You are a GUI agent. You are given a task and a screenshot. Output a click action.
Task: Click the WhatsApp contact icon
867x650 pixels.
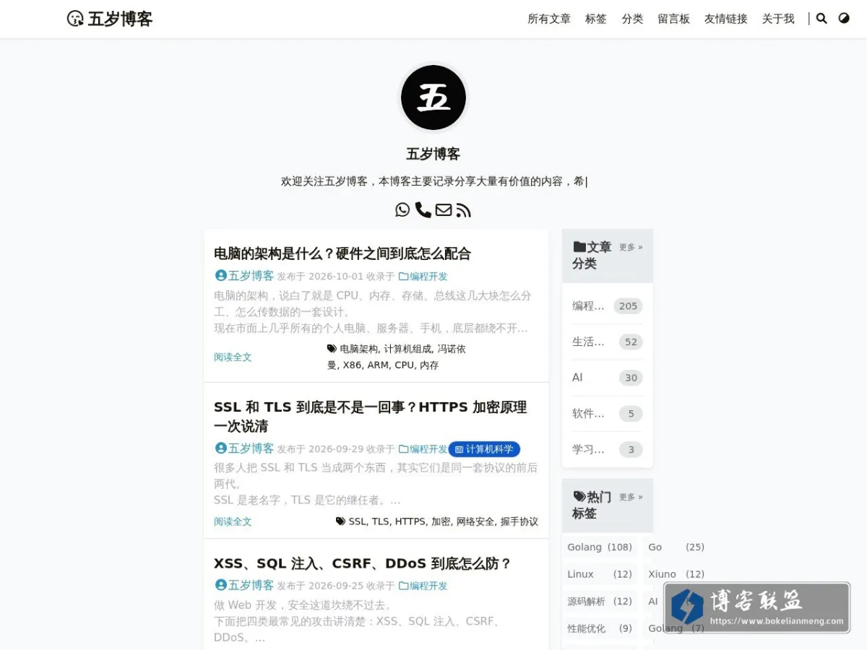pyautogui.click(x=402, y=209)
